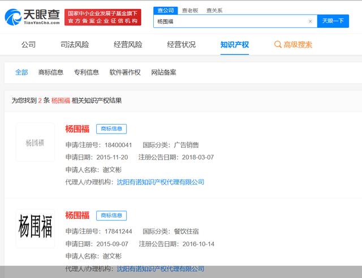Open the trademark thumbnail for registration 18400041
This screenshot has width=362, height=278.
tap(35, 142)
